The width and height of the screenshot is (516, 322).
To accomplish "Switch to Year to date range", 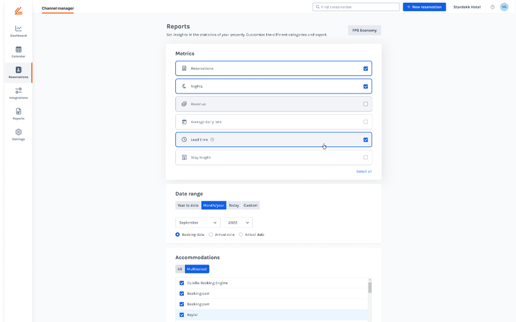I will coord(188,205).
